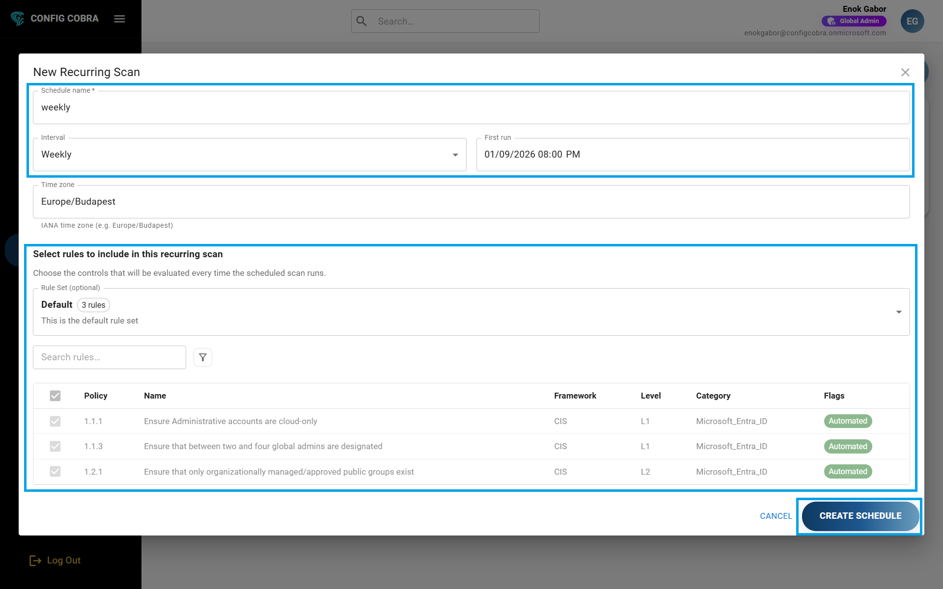Uncheck rule 1.2.1 public groups

[x=55, y=471]
